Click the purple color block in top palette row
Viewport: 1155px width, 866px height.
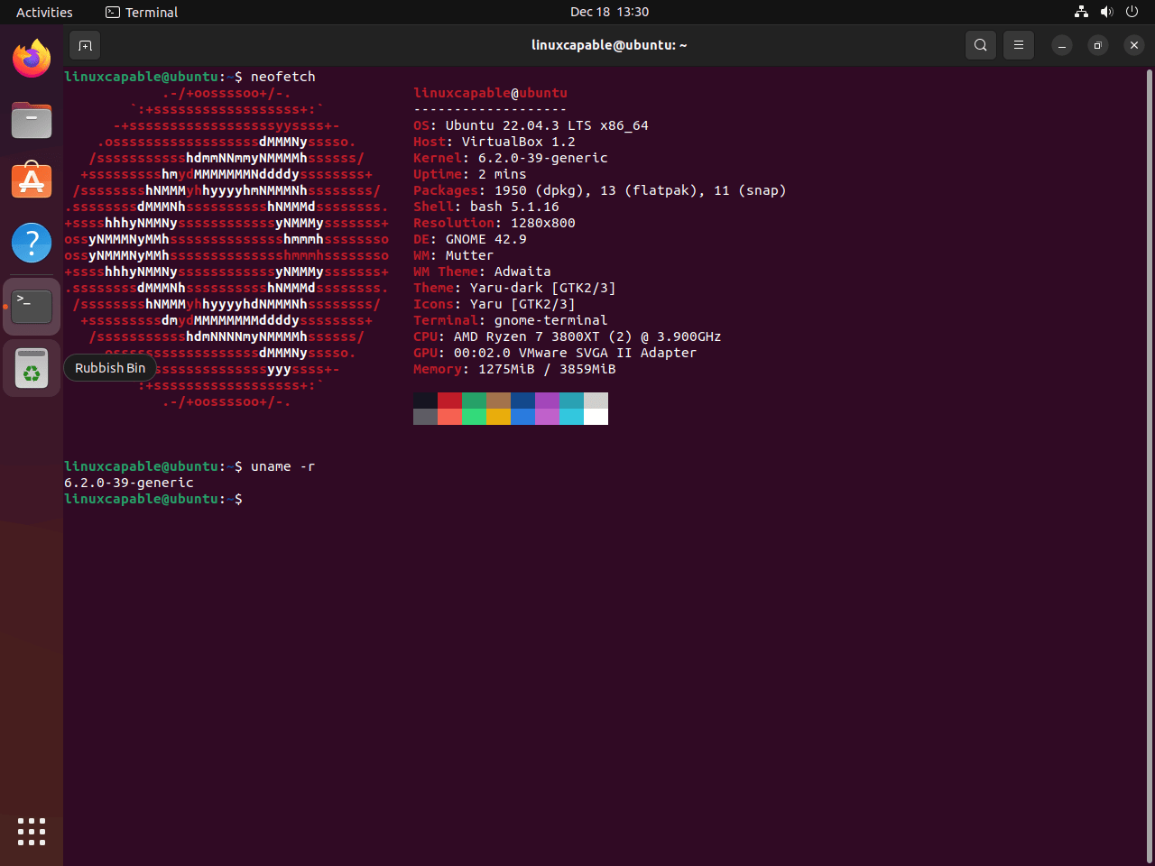[547, 401]
